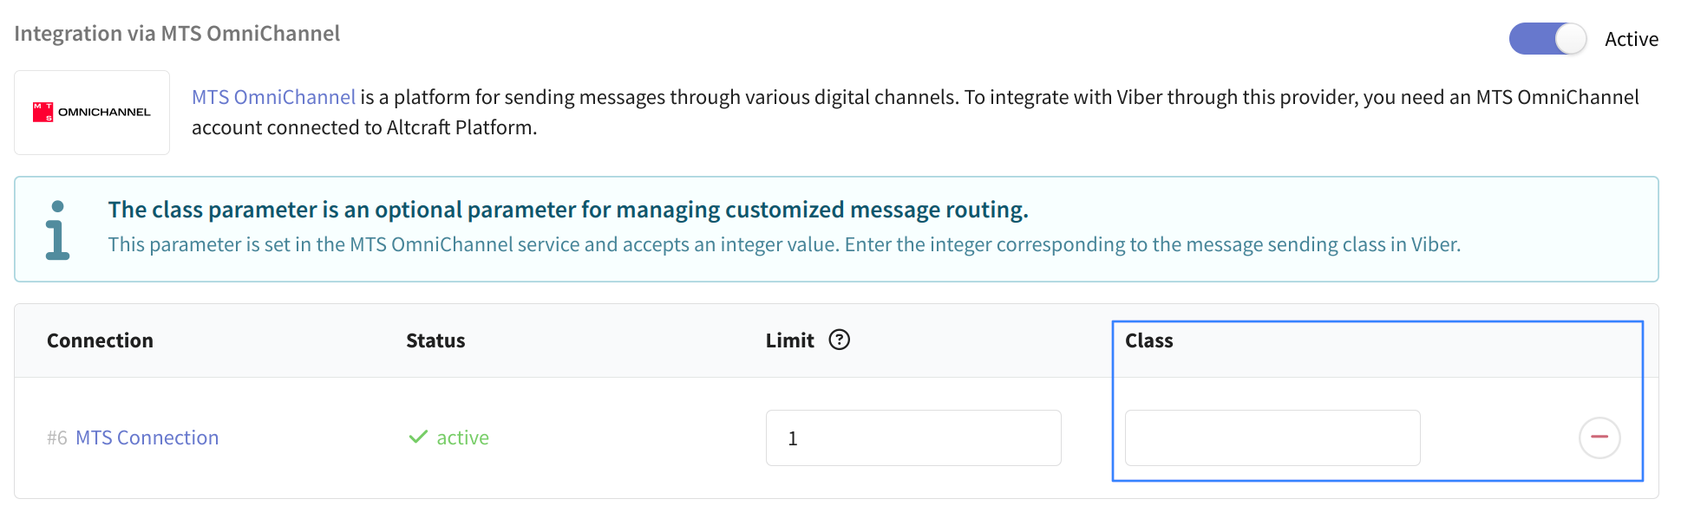The width and height of the screenshot is (1681, 512).
Task: Click the bold class parameter notice title
Action: click(568, 210)
